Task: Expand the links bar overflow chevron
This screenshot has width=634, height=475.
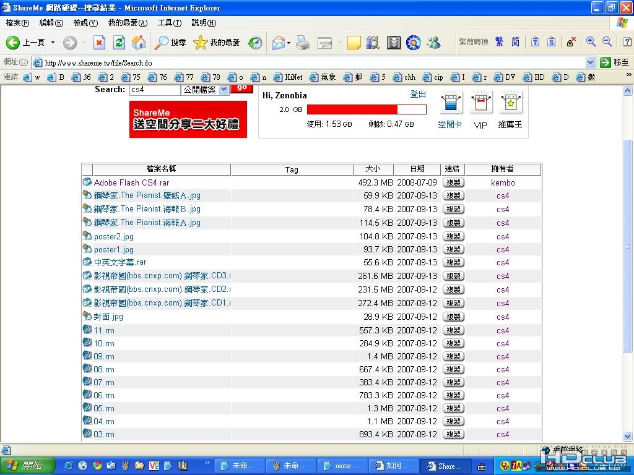Action: [x=628, y=75]
